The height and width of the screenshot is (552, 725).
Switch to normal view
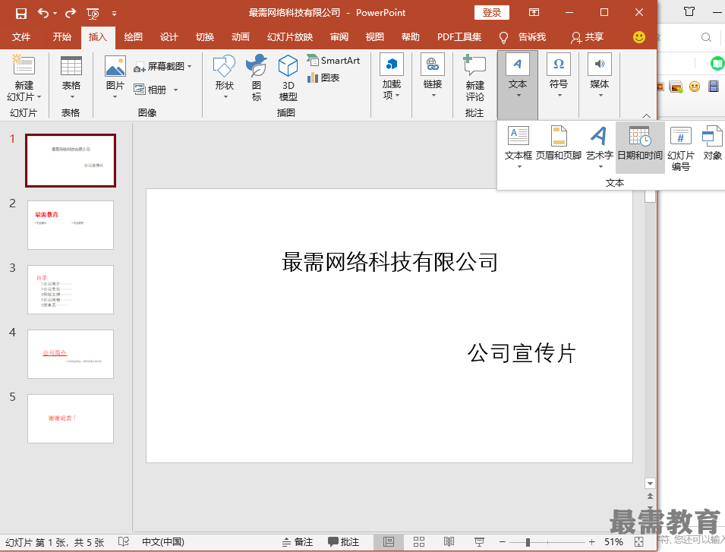389,542
